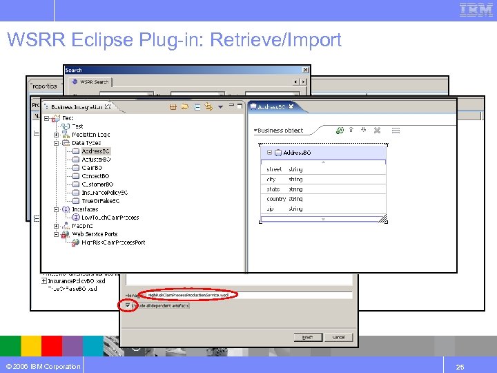Close the AddressBO editor tab
Screen dimensions: 497x373
[291, 106]
